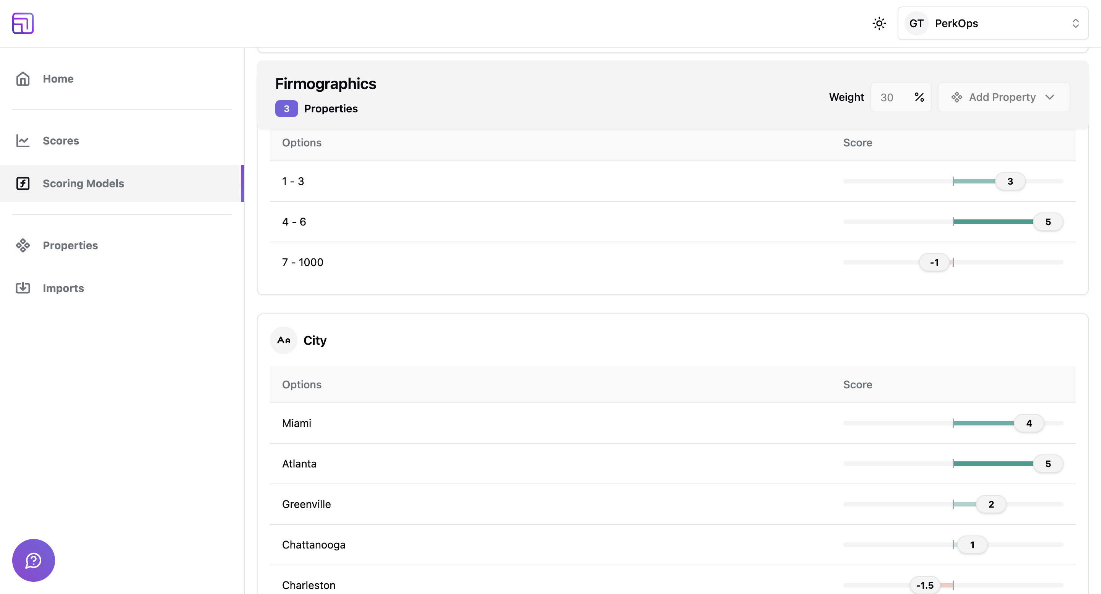Open Properties from the sidebar

(x=122, y=245)
